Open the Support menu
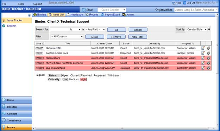The height and width of the screenshot is (131, 220). point(38,4)
